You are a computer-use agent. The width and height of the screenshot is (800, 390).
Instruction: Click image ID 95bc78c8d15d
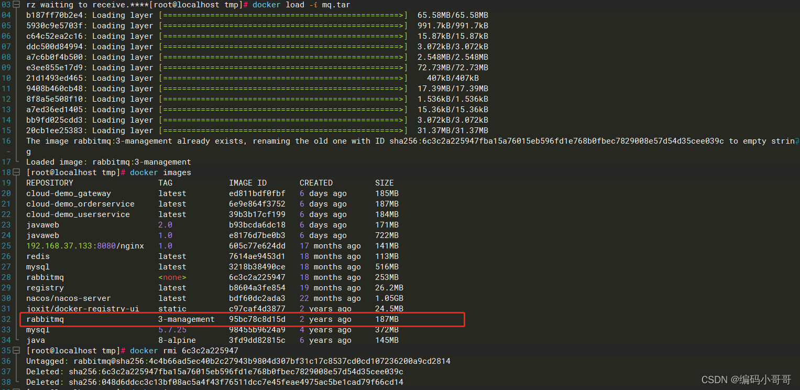point(257,319)
